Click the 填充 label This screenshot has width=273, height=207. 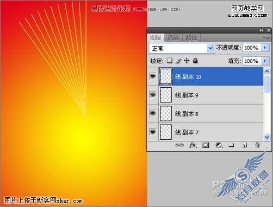point(234,61)
